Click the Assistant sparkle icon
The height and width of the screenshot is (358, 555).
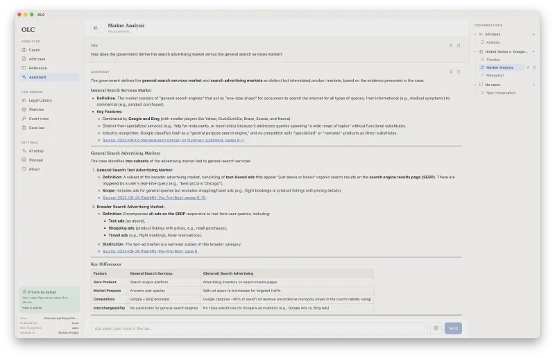(x=24, y=77)
